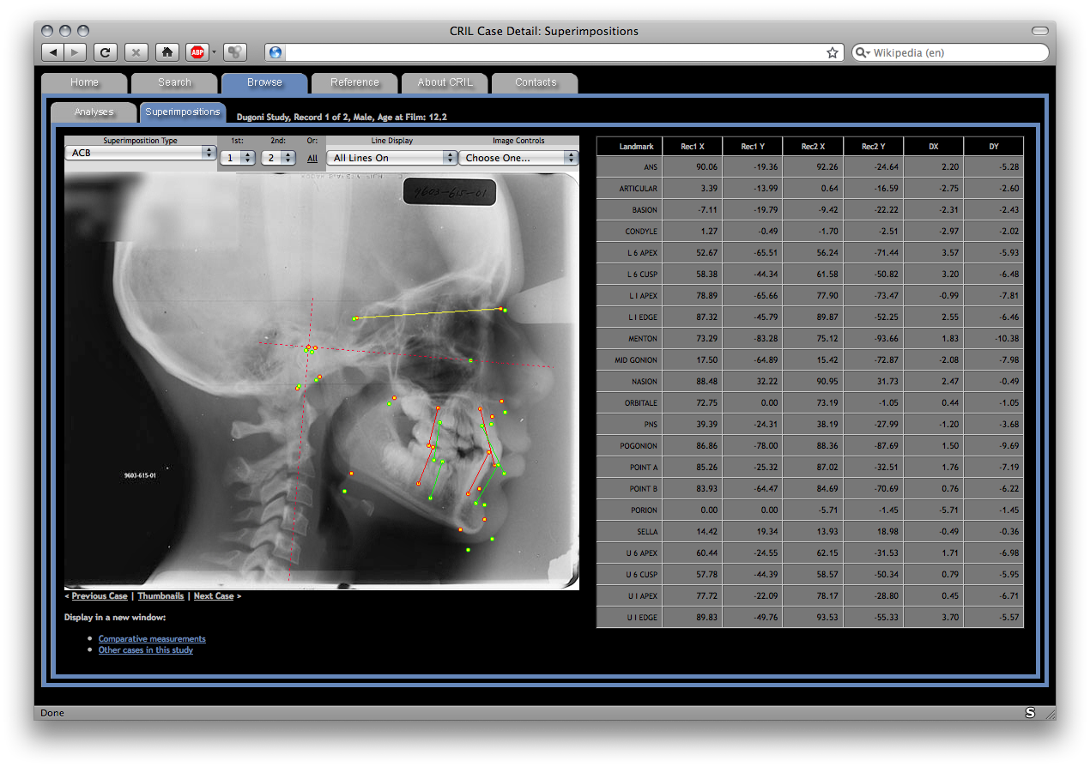Click the browser back arrow button
1090x767 pixels.
click(53, 52)
